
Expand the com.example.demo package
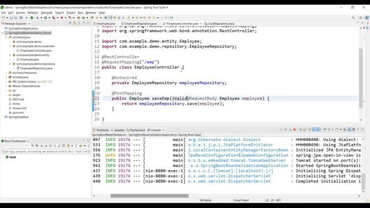(x=10, y=42)
